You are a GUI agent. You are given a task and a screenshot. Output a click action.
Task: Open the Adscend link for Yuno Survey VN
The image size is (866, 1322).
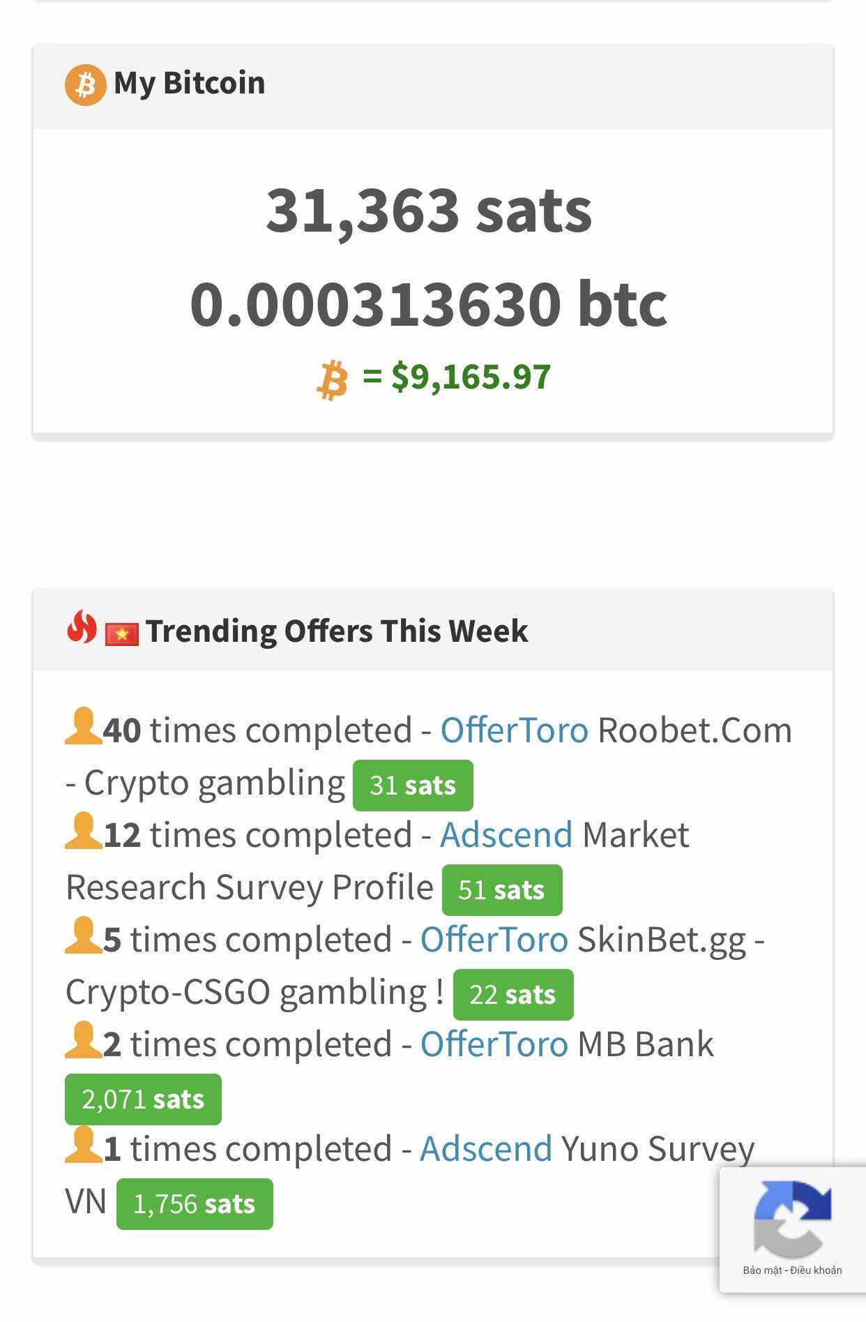pyautogui.click(x=486, y=1149)
